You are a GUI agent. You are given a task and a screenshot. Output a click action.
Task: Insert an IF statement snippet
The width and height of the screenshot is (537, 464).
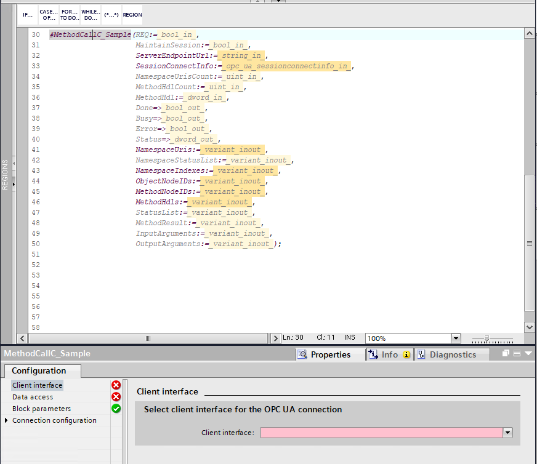pos(28,15)
